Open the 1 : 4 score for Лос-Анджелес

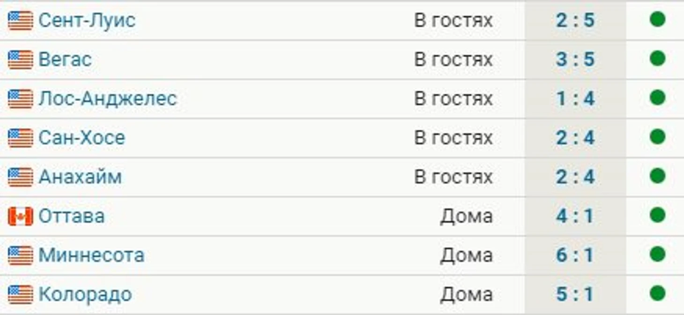575,99
